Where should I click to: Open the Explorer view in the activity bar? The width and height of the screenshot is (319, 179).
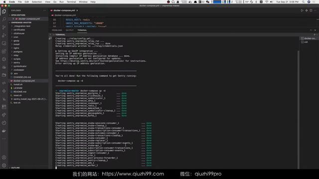point(4,11)
